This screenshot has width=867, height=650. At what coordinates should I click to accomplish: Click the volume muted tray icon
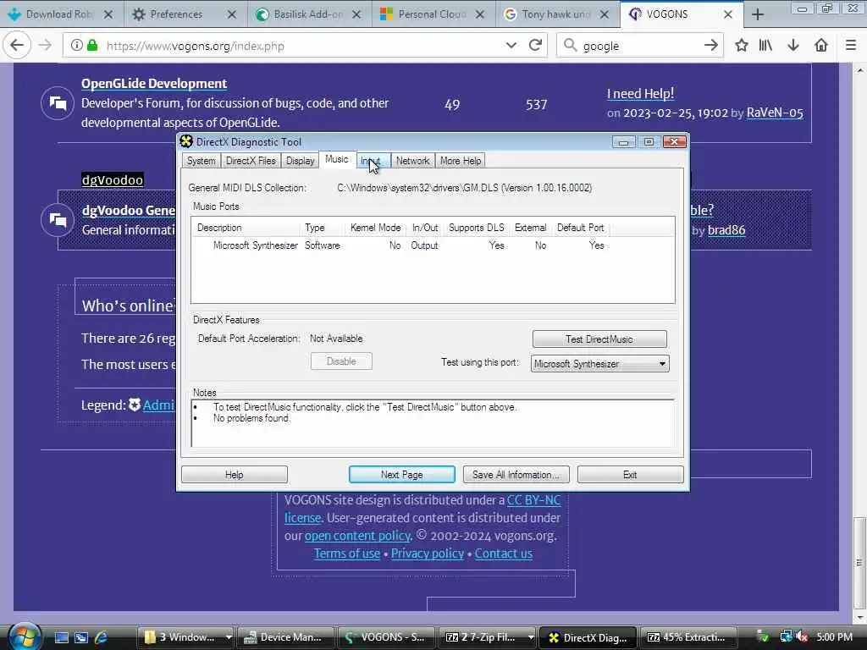click(x=803, y=636)
